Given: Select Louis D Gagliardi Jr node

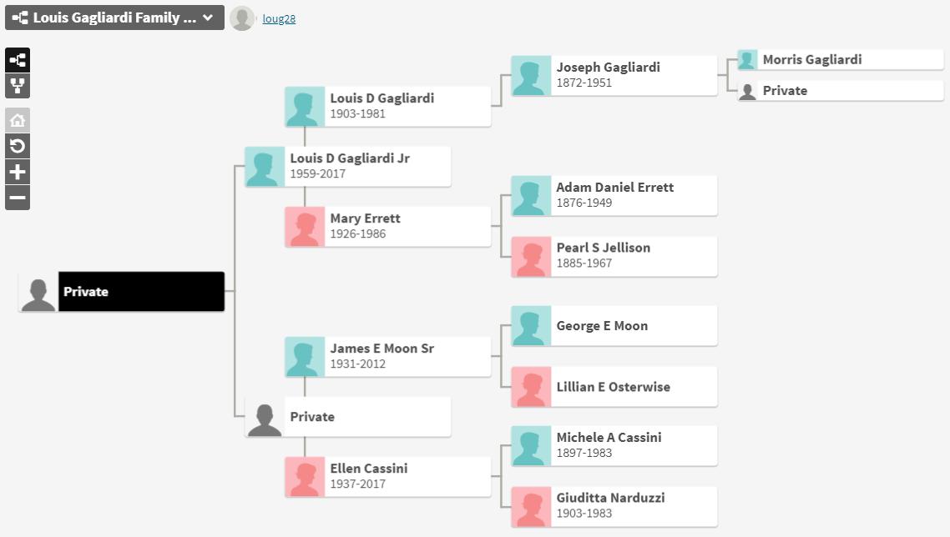Looking at the screenshot, I should [x=348, y=167].
